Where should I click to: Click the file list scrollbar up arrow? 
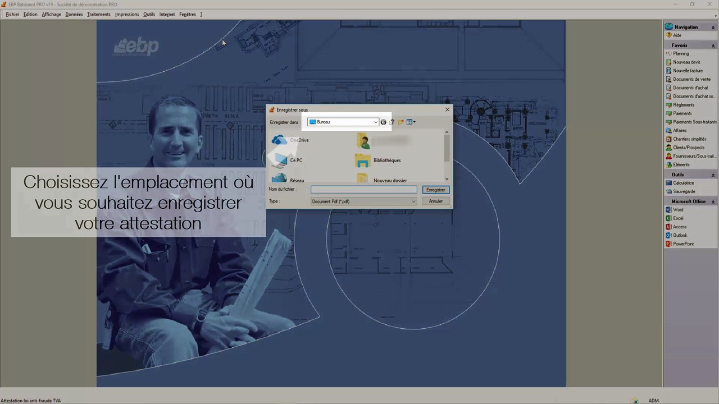click(x=447, y=133)
